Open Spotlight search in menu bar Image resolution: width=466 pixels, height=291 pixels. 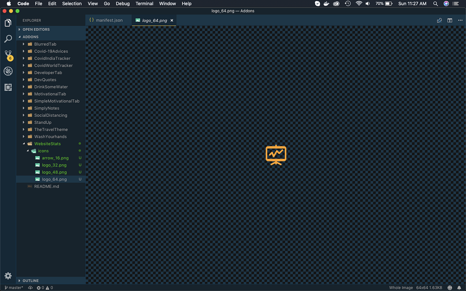(x=435, y=4)
